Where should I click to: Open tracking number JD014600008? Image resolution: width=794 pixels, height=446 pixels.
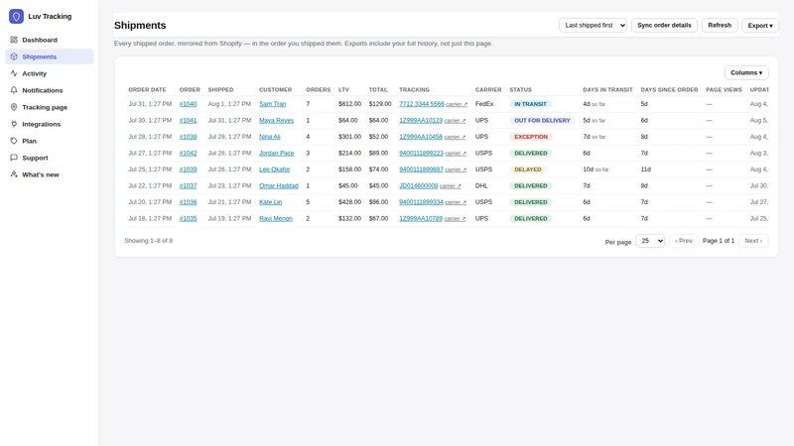coord(418,186)
